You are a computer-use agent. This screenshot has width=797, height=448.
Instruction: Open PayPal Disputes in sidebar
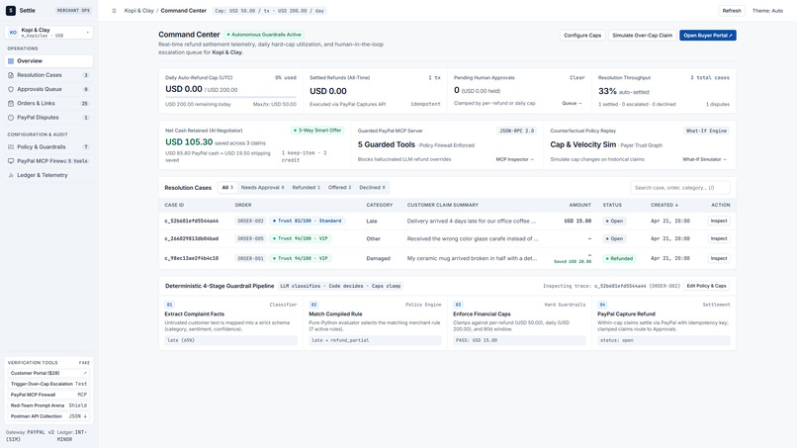pyautogui.click(x=48, y=118)
